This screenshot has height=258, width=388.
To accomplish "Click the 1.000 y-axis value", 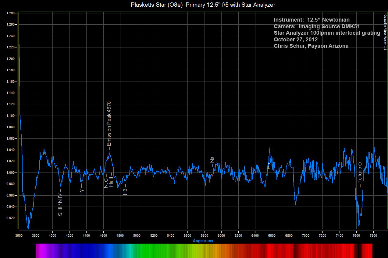I will point(10,173).
